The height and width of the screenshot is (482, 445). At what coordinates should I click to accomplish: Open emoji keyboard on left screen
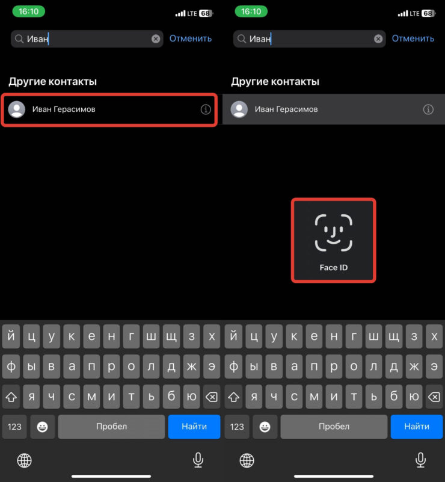(43, 427)
